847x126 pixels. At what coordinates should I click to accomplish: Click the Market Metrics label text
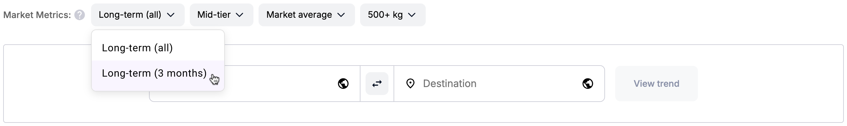[x=37, y=15]
